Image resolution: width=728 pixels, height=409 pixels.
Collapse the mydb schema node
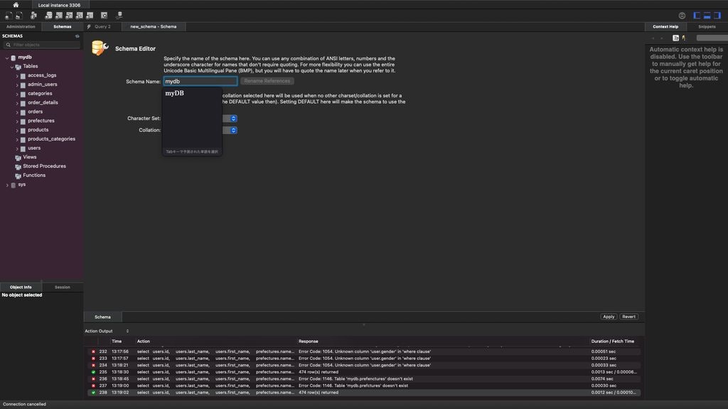click(x=7, y=58)
